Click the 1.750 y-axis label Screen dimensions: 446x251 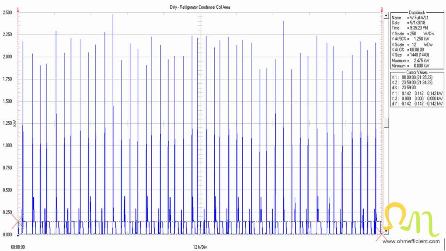pos(7,79)
